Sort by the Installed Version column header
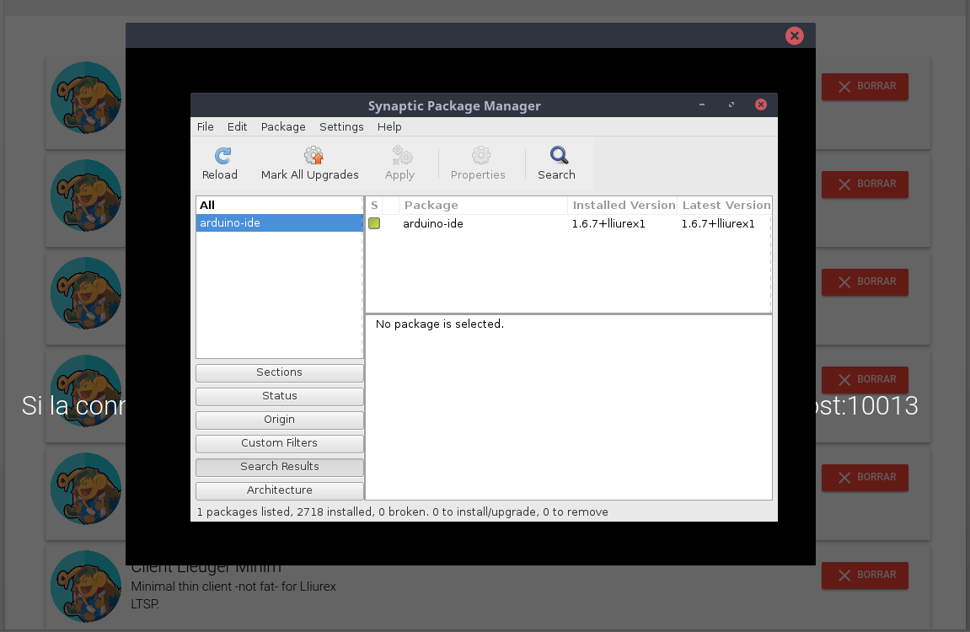The height and width of the screenshot is (632, 970). (624, 205)
